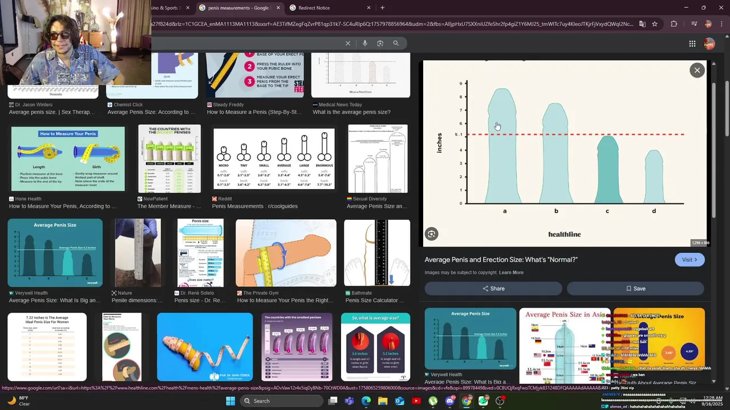This screenshot has width=730, height=410.
Task: Click the magnifier search icon
Action: click(396, 43)
